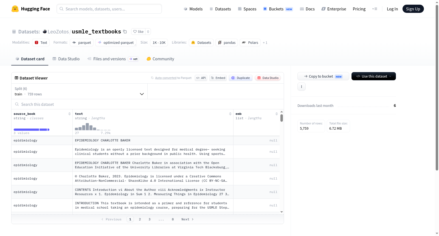Click the source_book class distribution bar
Screen dimensions: 439x236
32,130
